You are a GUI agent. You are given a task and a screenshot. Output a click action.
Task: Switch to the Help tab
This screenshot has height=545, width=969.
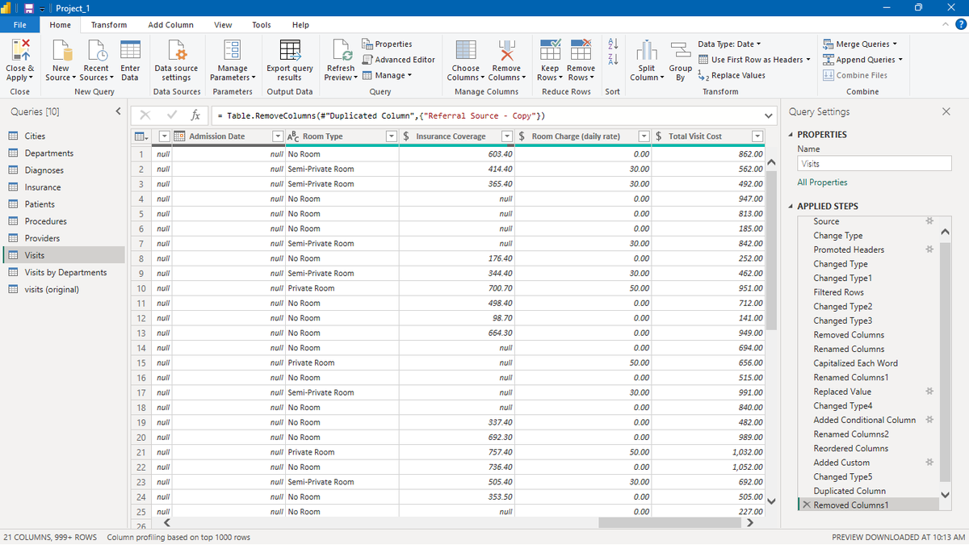click(x=300, y=25)
